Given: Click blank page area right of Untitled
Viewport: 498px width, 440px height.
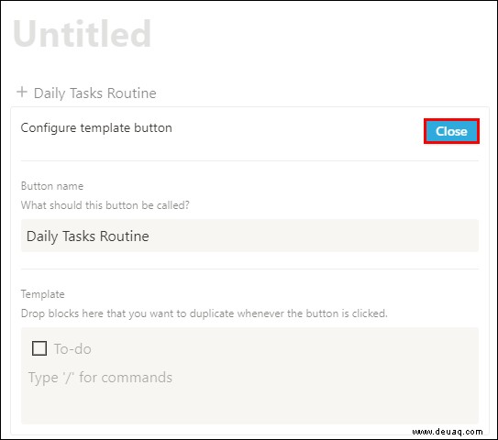Looking at the screenshot, I should tap(317, 34).
